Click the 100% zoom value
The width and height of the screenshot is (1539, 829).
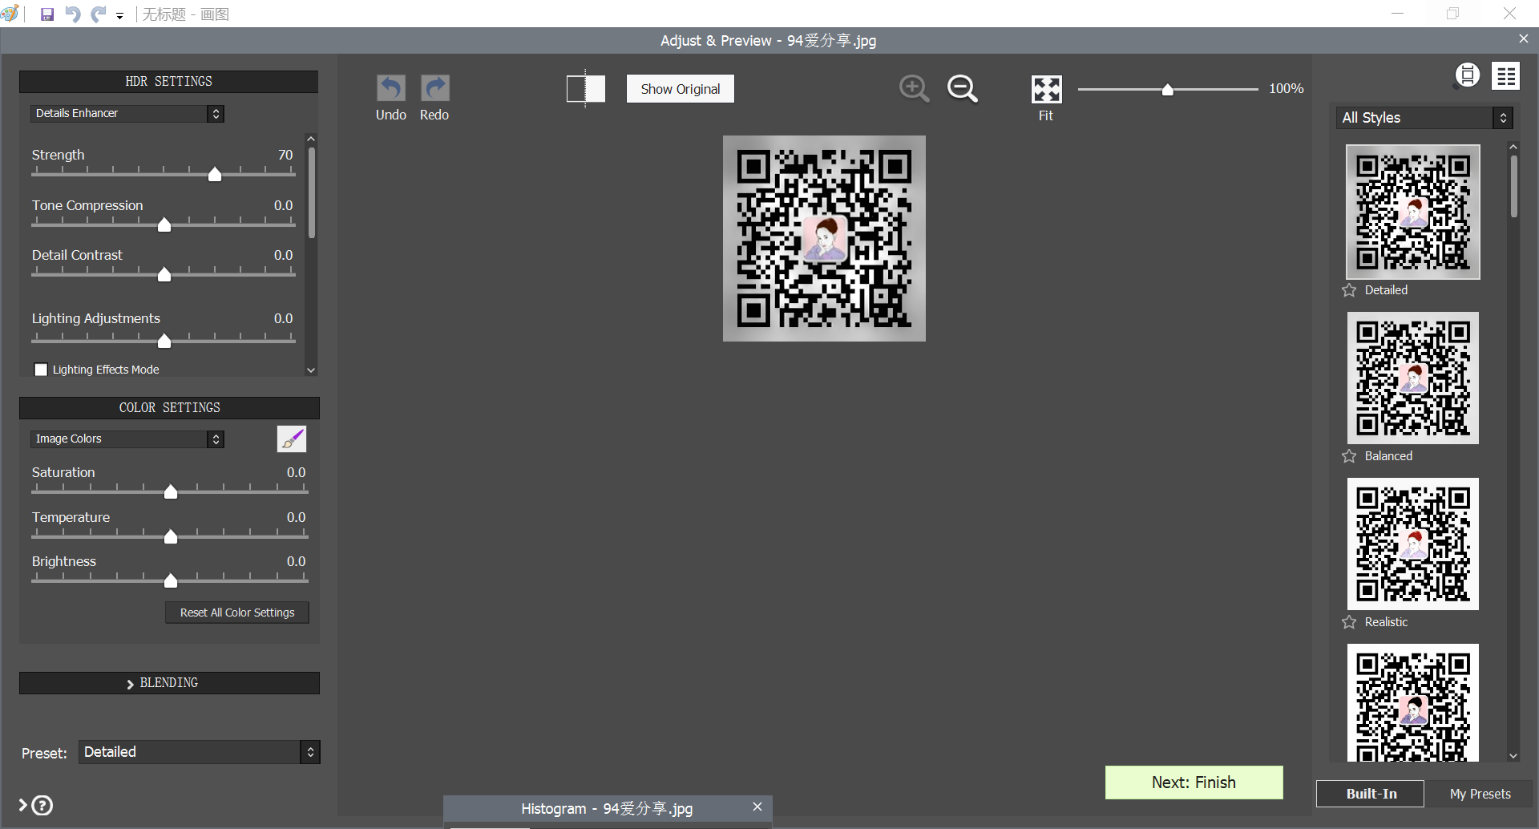(x=1286, y=89)
